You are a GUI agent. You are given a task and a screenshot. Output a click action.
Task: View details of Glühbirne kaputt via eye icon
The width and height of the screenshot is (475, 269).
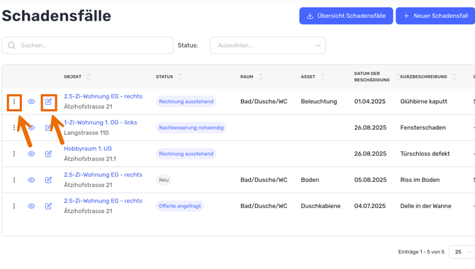pos(31,102)
